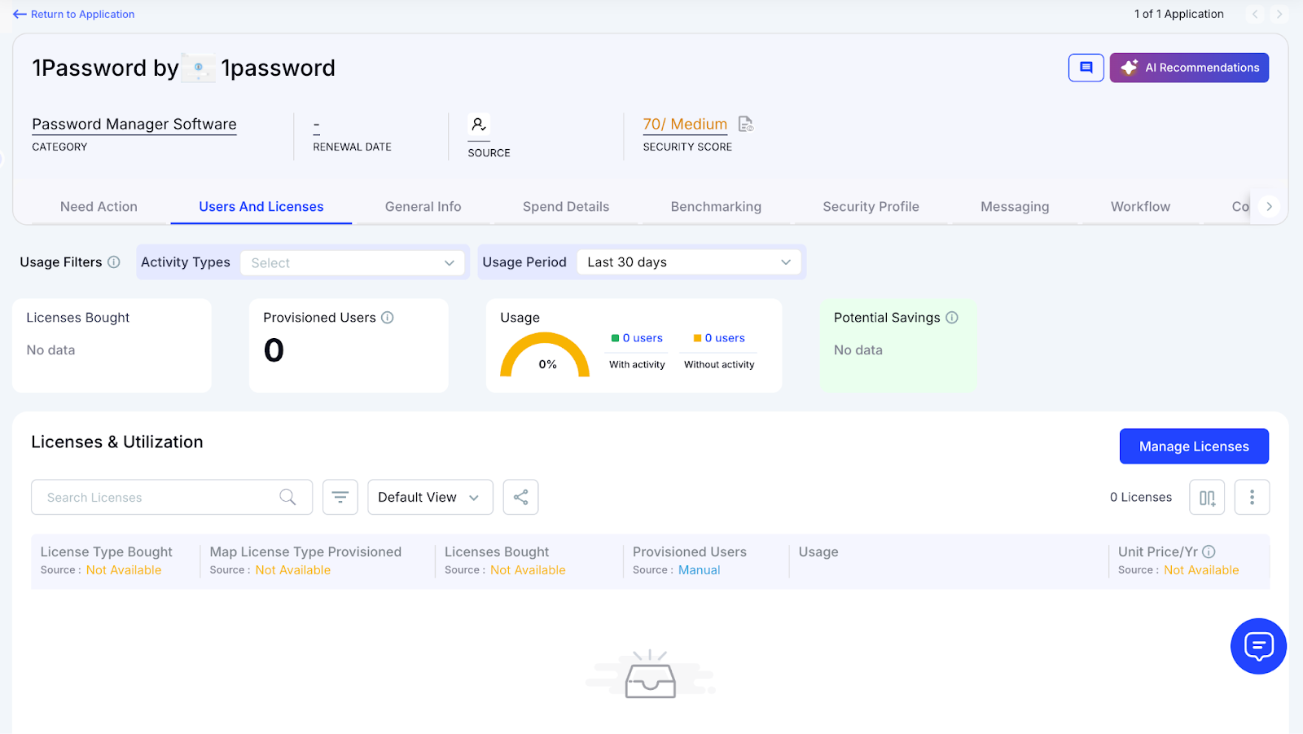Open the three-dot more options menu
Screen dimensions: 1303x734
[1253, 497]
